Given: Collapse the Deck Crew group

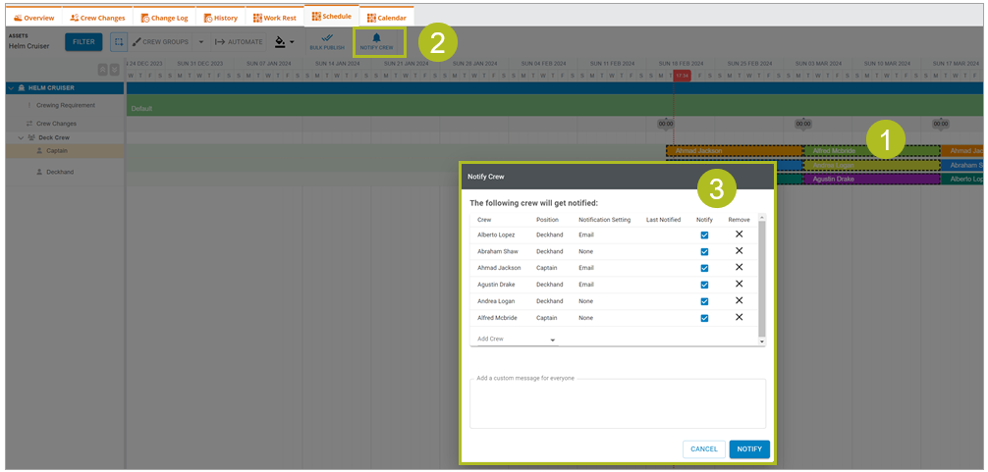Looking at the screenshot, I should [x=21, y=137].
